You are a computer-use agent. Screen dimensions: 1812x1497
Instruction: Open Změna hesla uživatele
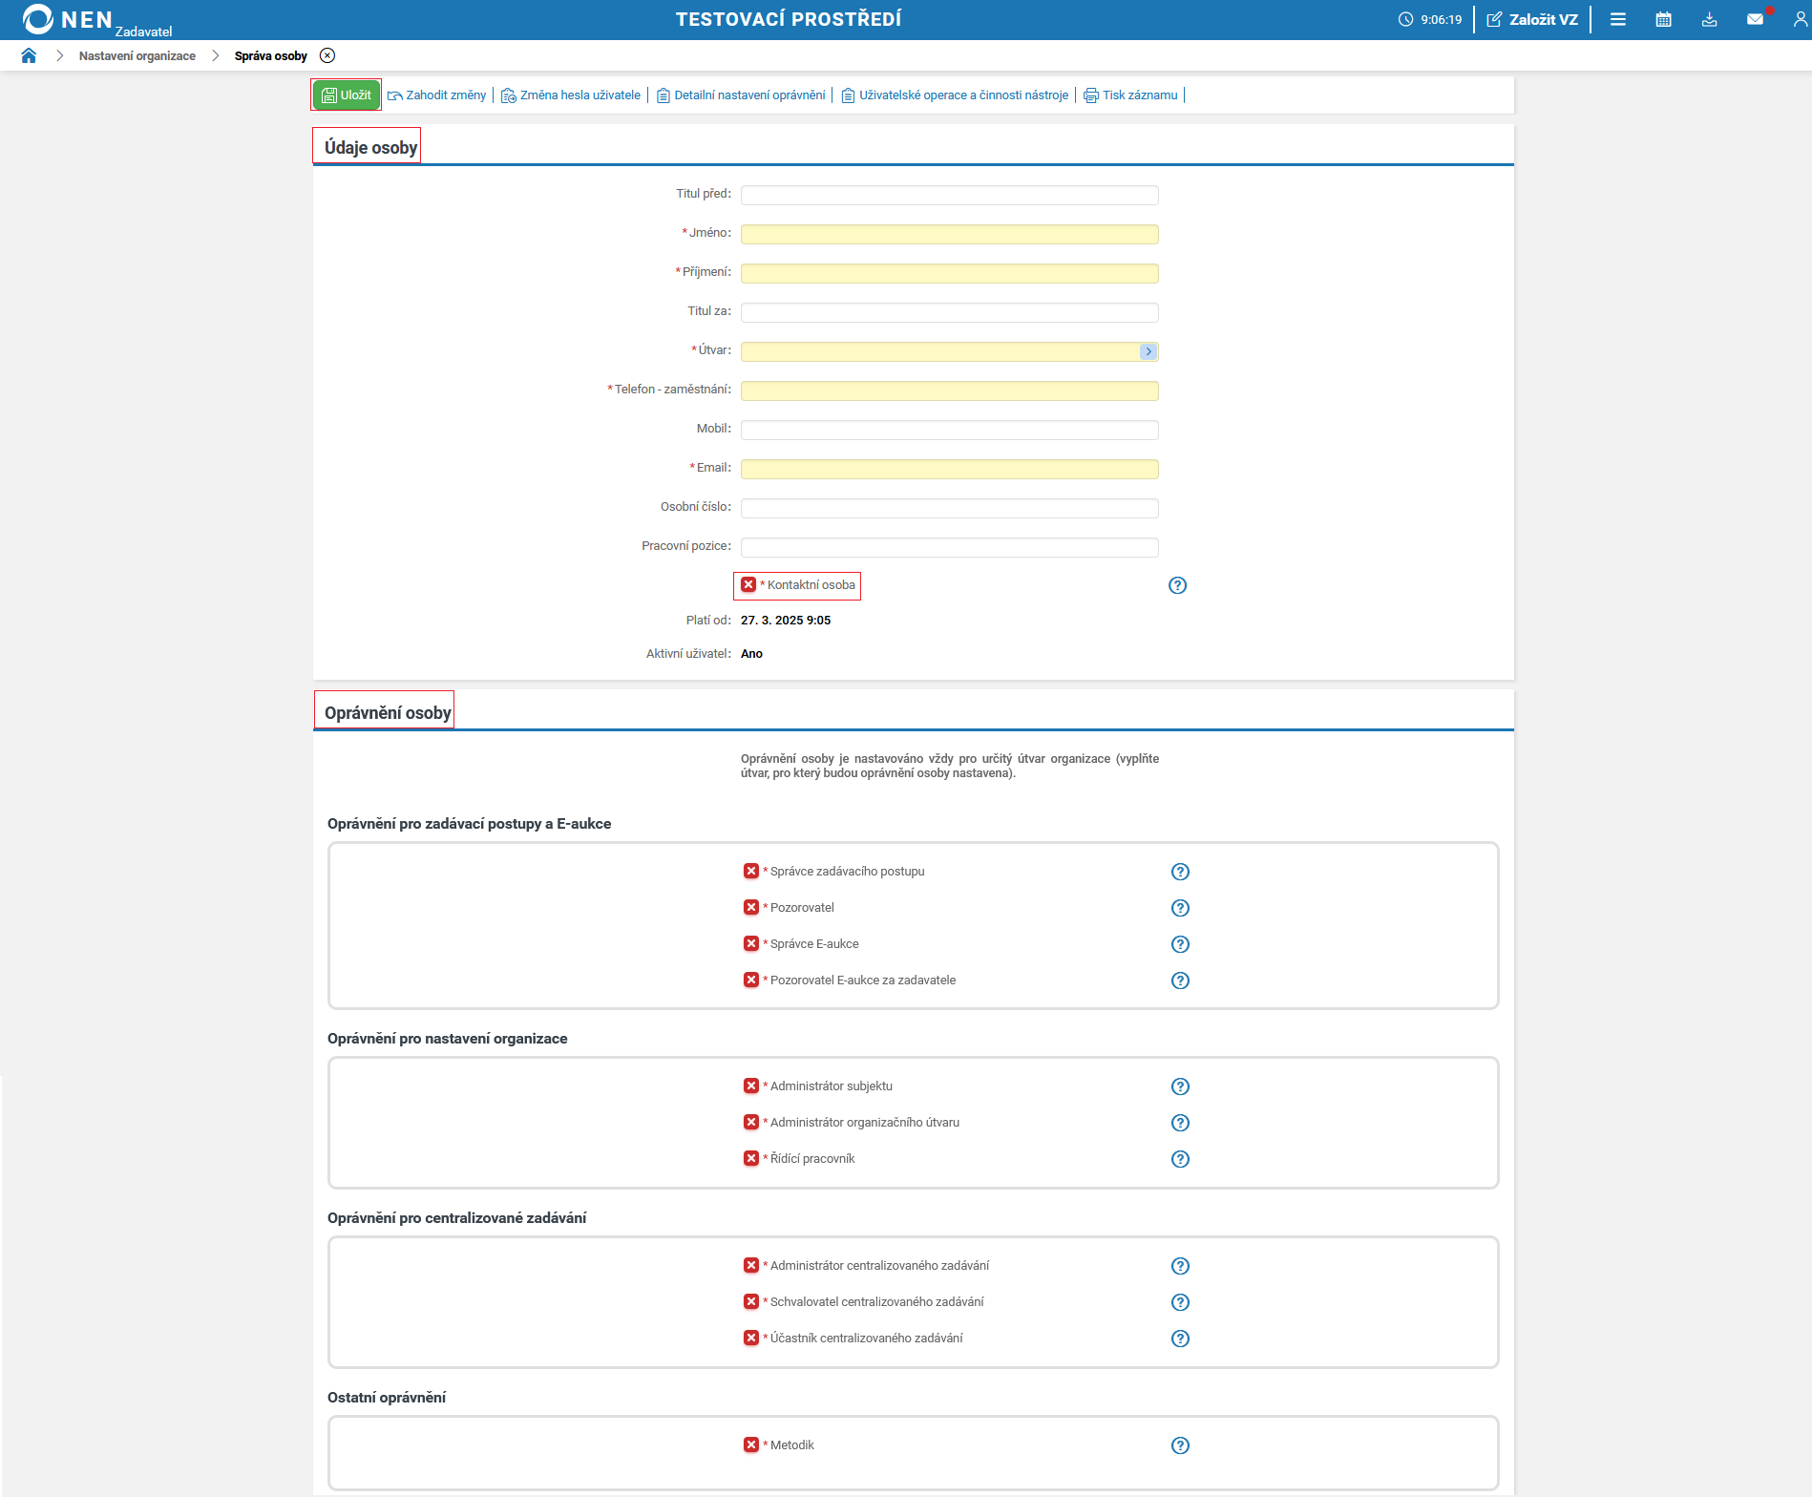(x=571, y=95)
